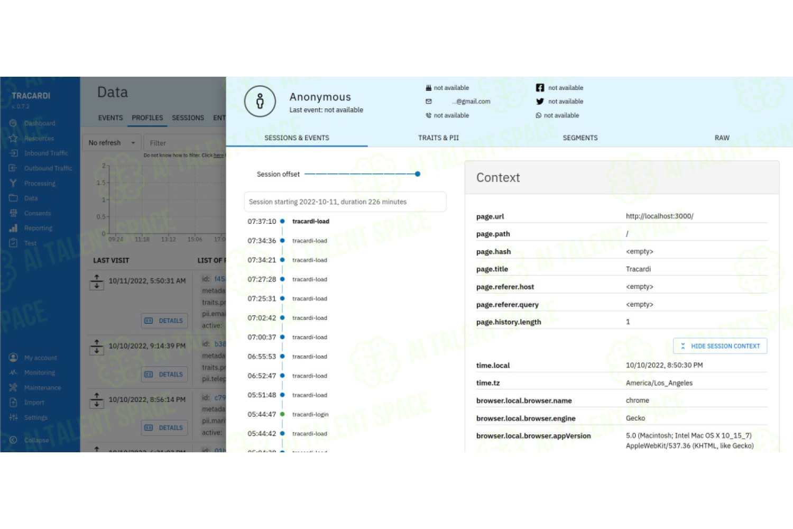
Task: Switch to the SESSIONS tab on Data page
Action: [x=188, y=118]
